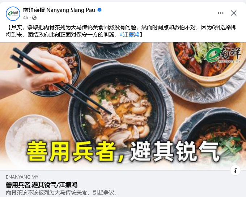Viewport: 246px width, 197px height.
Task: Click the white rice bowl in image
Action: pos(33,138)
